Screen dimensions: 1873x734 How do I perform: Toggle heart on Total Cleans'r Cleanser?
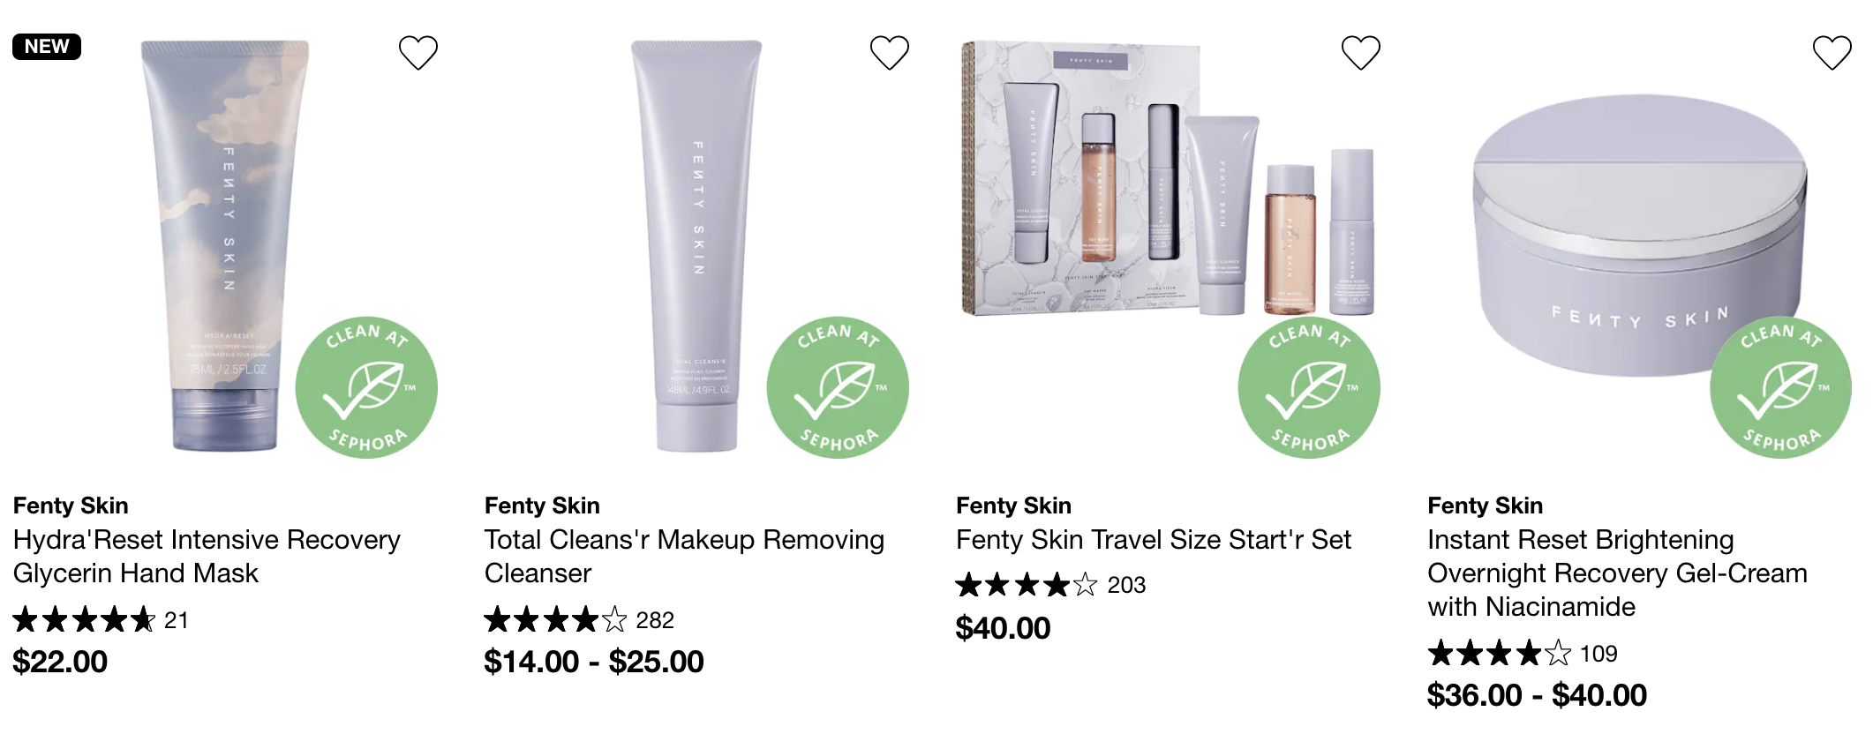890,53
